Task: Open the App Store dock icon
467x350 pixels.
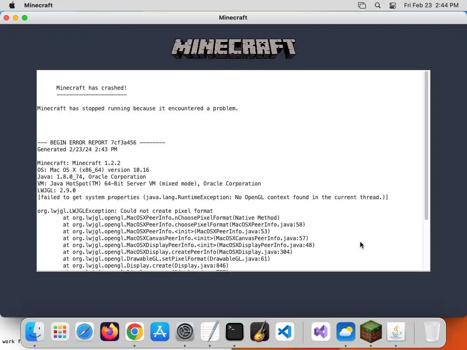Action: coord(160,332)
